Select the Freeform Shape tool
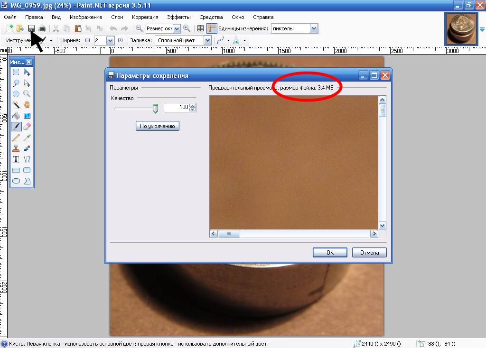 pos(27,181)
